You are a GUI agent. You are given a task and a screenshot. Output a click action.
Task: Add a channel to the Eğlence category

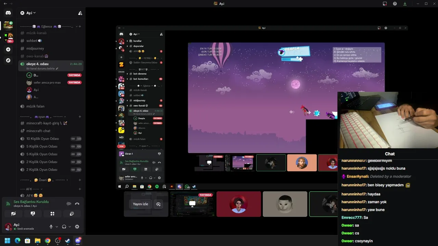[x=80, y=26]
